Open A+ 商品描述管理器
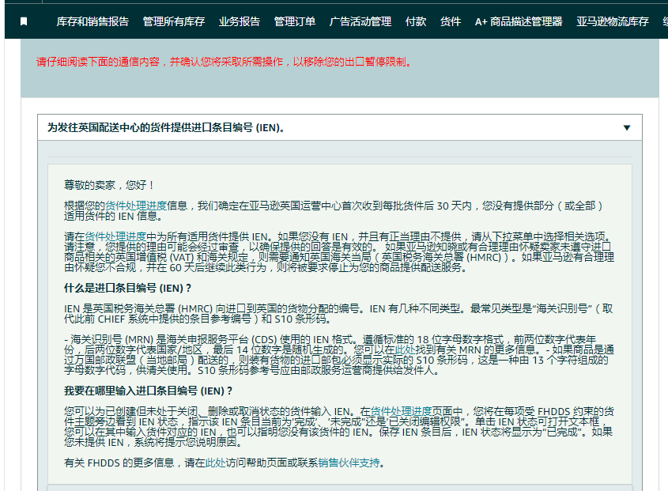Image resolution: width=668 pixels, height=491 pixels. tap(519, 21)
